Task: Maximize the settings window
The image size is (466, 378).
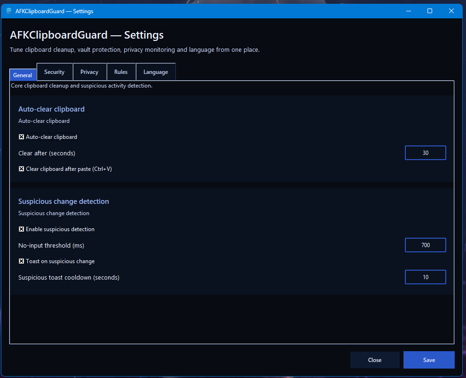Action: (x=430, y=11)
